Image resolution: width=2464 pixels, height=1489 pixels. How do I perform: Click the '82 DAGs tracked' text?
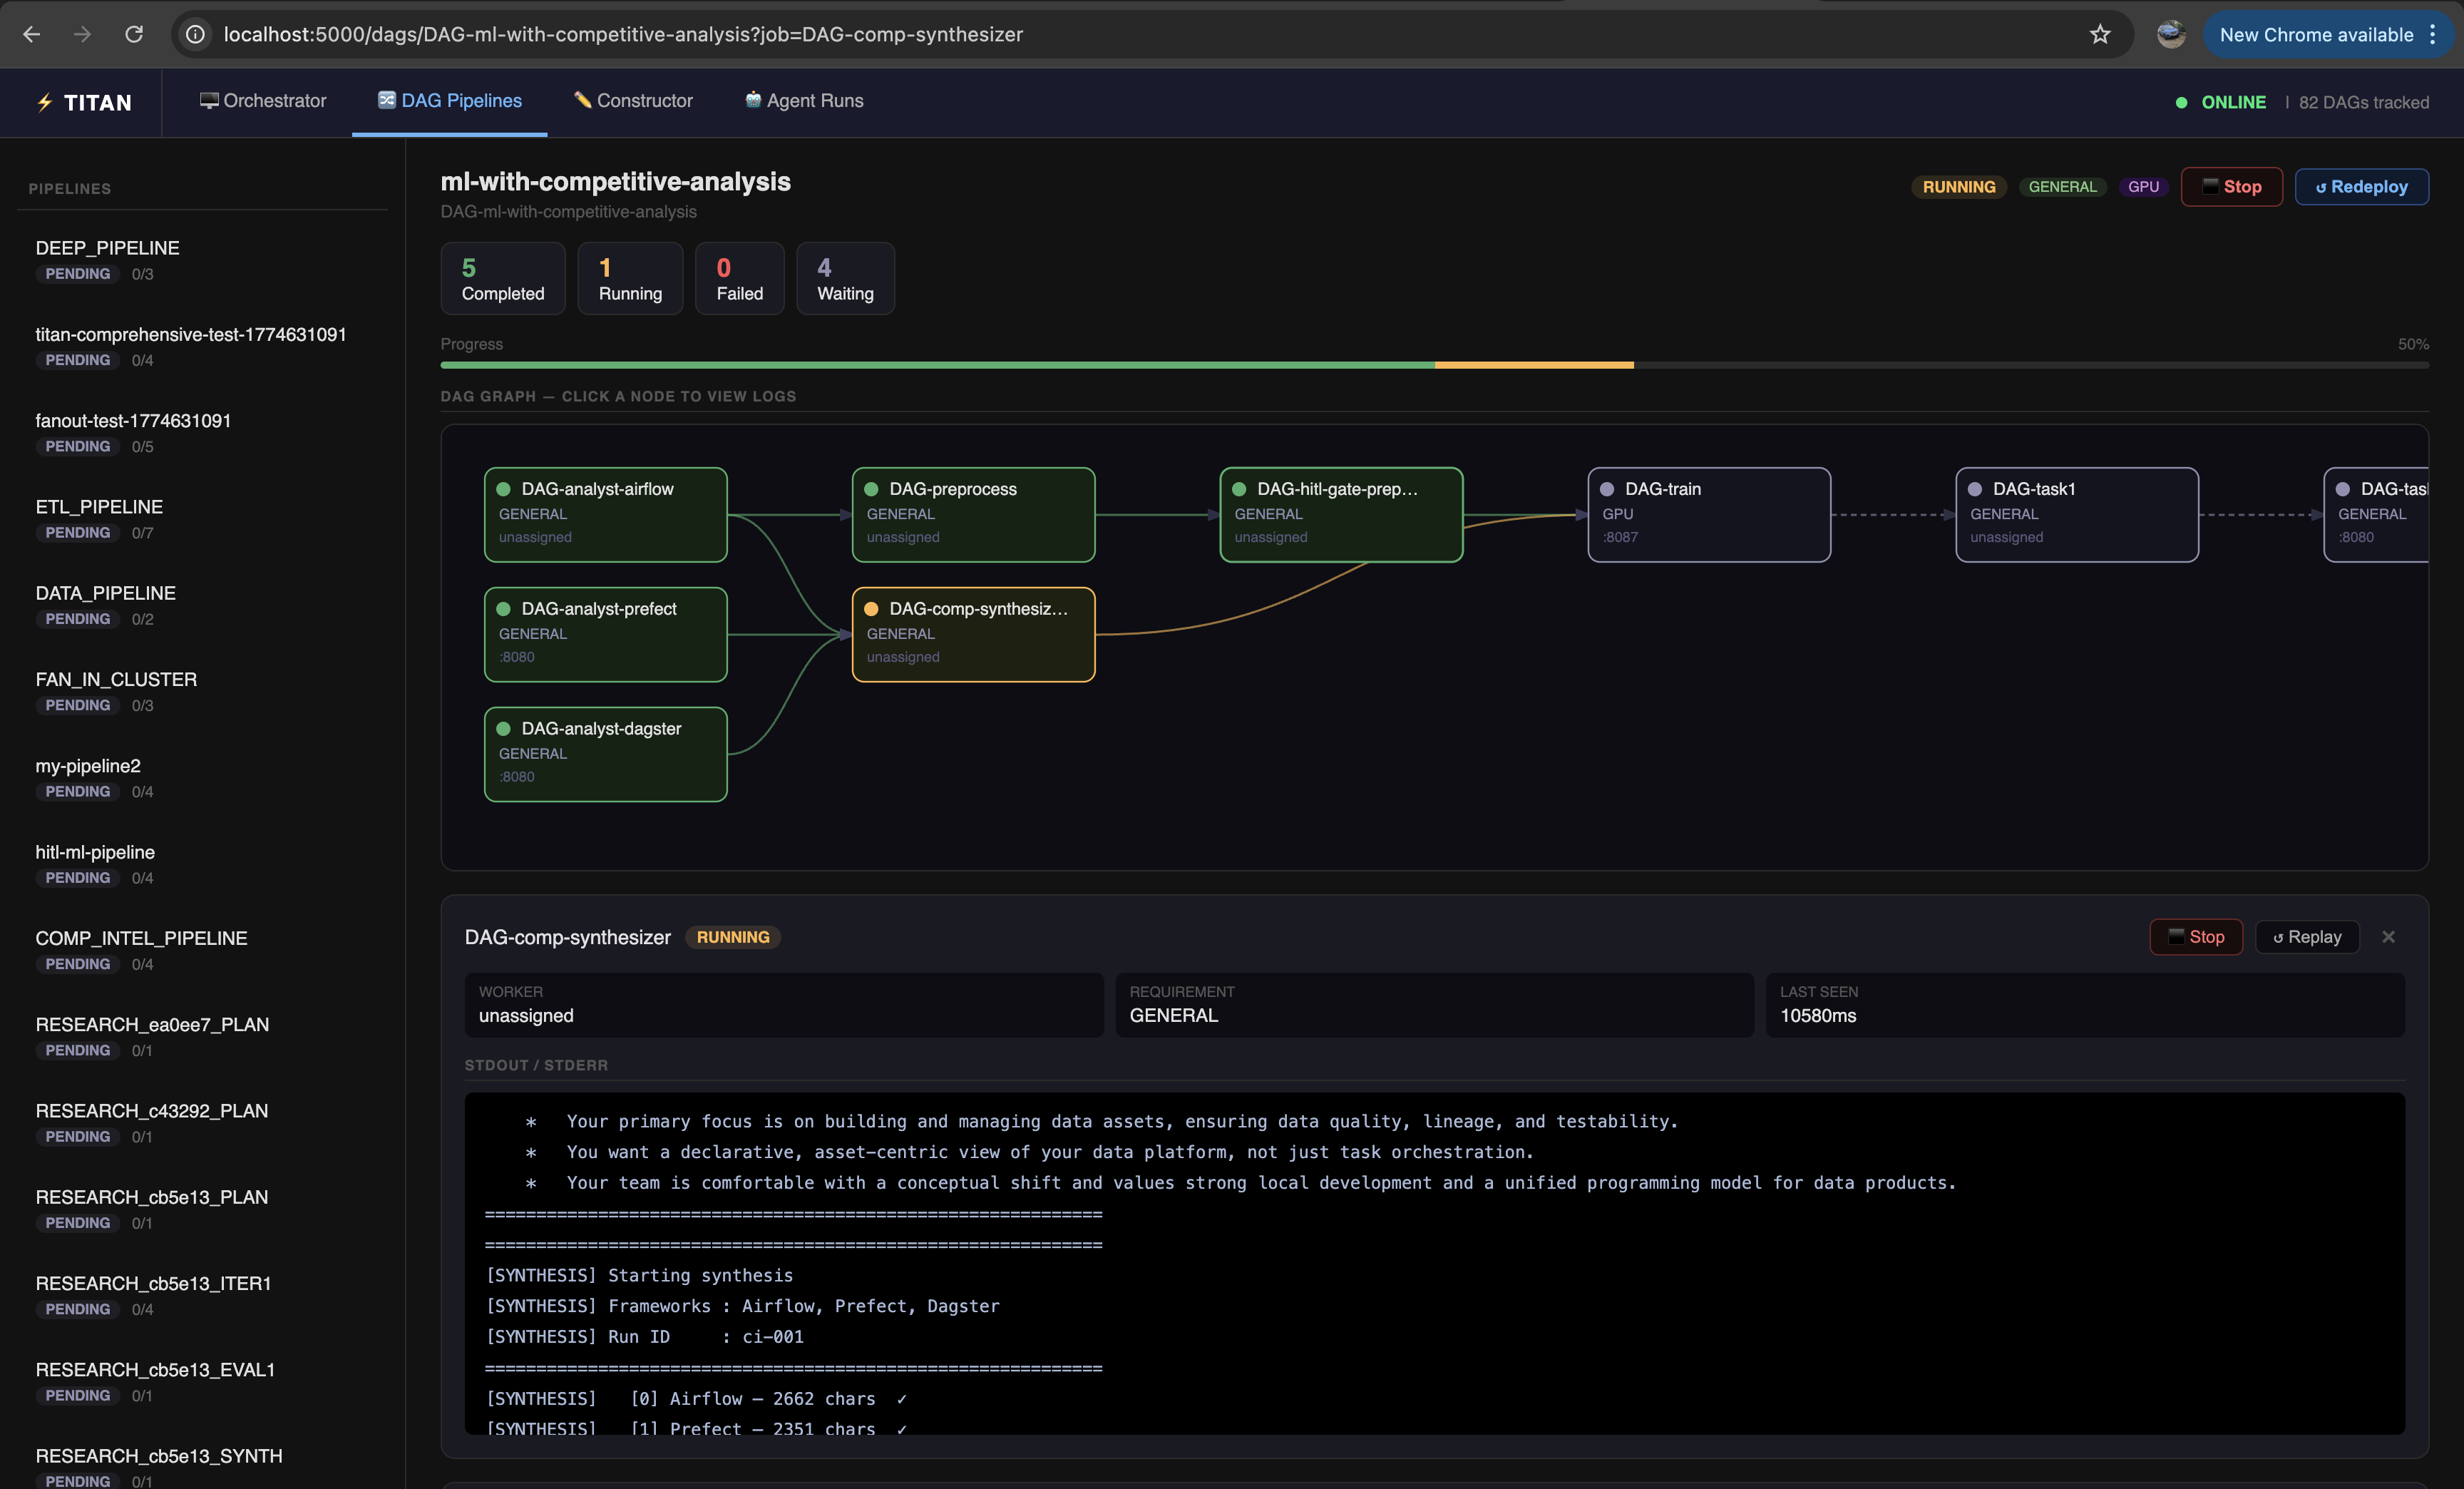click(x=2363, y=102)
